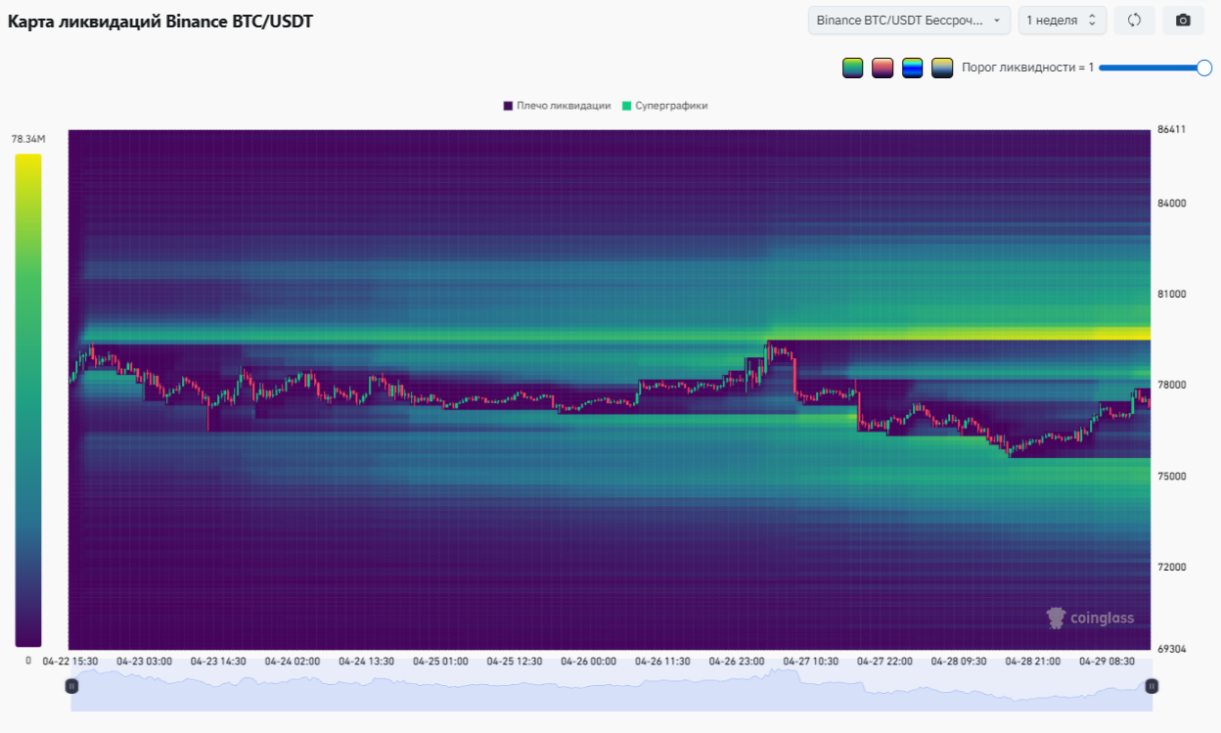Click the 78000 price axis label

click(1171, 385)
